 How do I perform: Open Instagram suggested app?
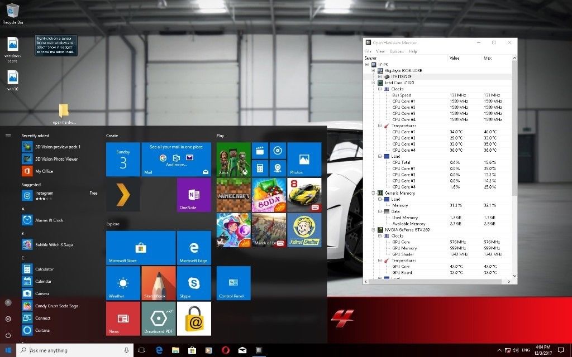tap(60, 195)
